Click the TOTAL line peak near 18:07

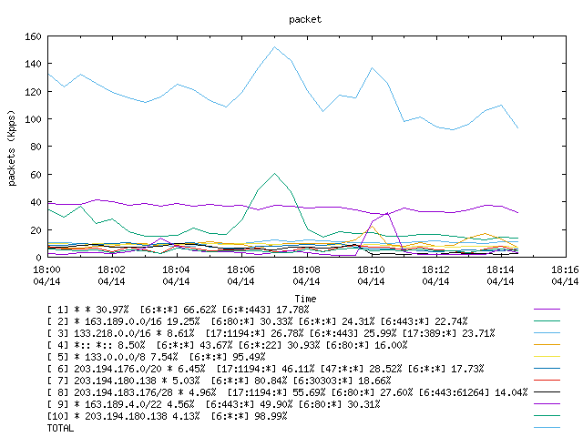point(274,46)
